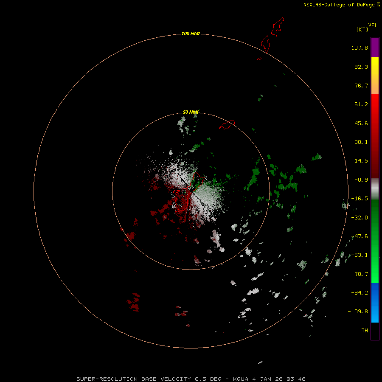Image resolution: width=382 pixels, height=382 pixels.
Task: Click the -63.1 velocity scale value
Action: point(360,255)
